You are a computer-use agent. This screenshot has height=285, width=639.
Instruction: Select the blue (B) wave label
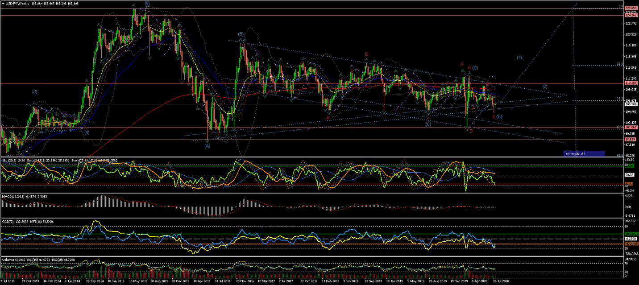coord(241,34)
